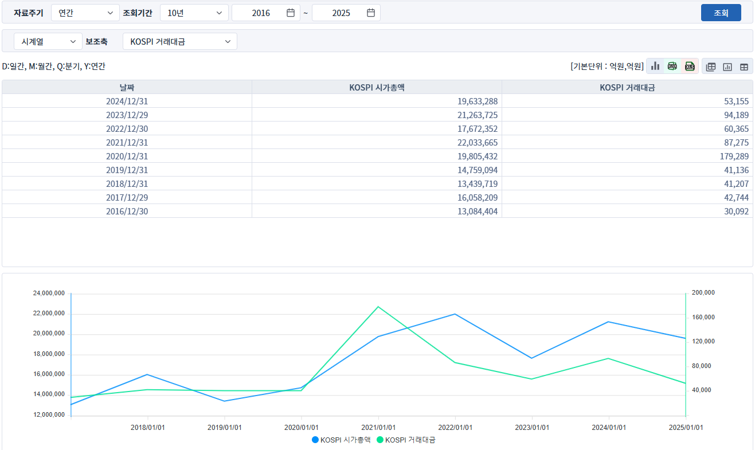Click the 2021/01/01 x-axis label
This screenshot has width=755, height=450.
(x=378, y=428)
